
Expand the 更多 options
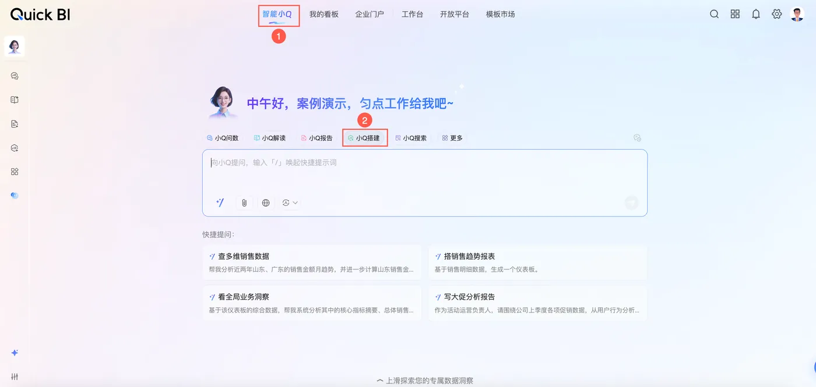click(x=452, y=138)
